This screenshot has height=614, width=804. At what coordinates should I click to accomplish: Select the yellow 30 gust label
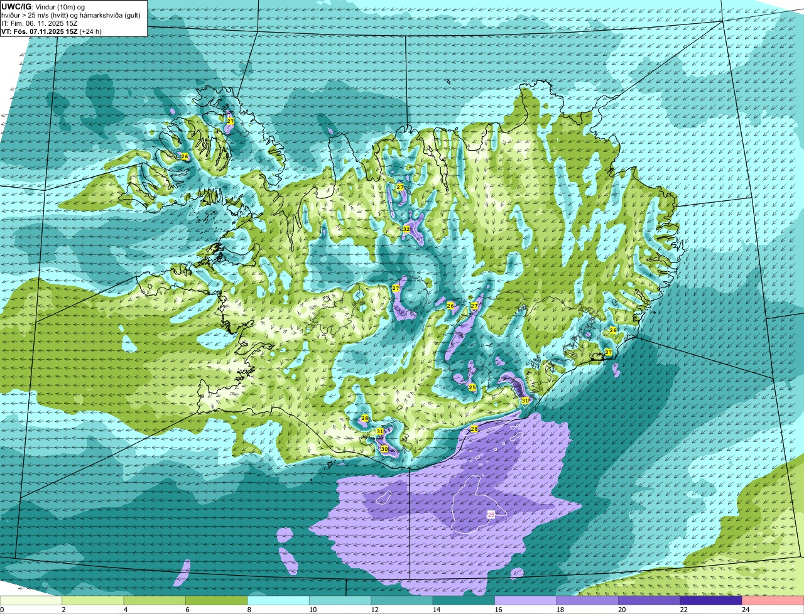click(384, 449)
